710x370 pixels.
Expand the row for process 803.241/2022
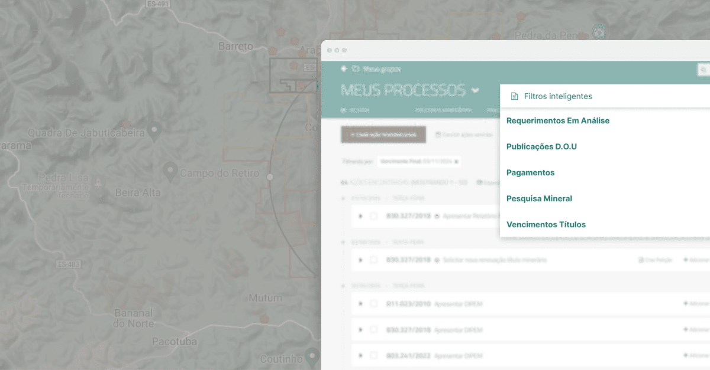click(360, 355)
